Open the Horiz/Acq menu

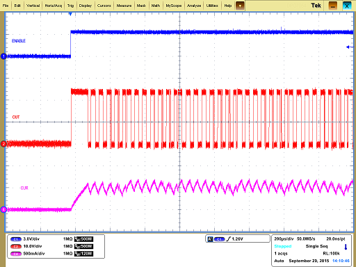click(x=54, y=6)
